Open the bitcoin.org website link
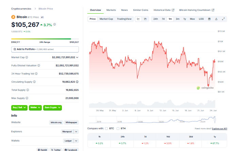This screenshot has height=151, width=237. [x=56, y=122]
